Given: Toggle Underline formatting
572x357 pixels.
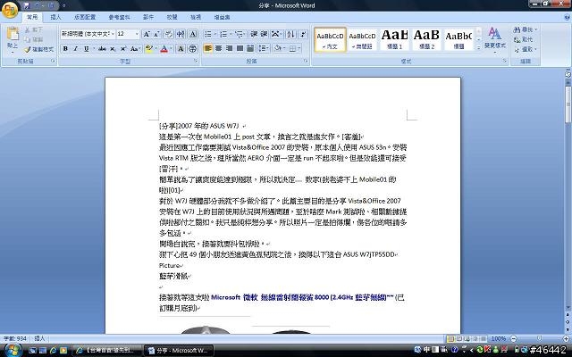Looking at the screenshot, I should 86,49.
